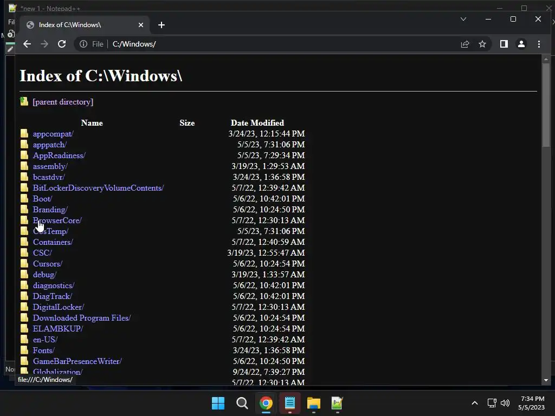Open the Notepad app in the taskbar
The image size is (555, 416).
point(290,403)
